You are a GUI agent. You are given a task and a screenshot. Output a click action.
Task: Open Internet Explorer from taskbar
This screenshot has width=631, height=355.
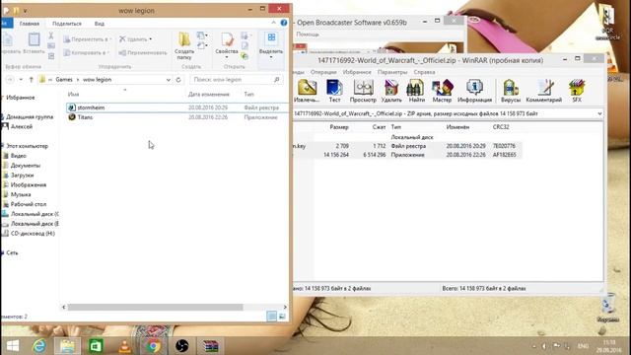(x=39, y=346)
